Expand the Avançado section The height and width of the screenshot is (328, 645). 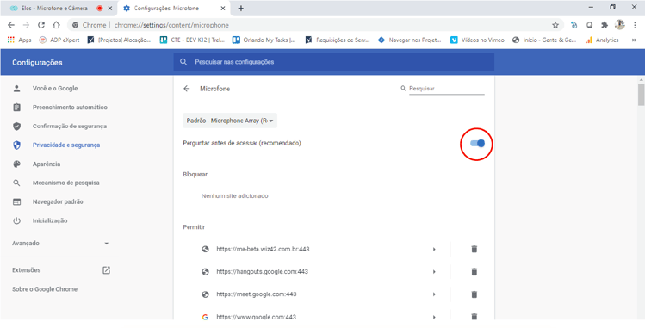click(60, 244)
